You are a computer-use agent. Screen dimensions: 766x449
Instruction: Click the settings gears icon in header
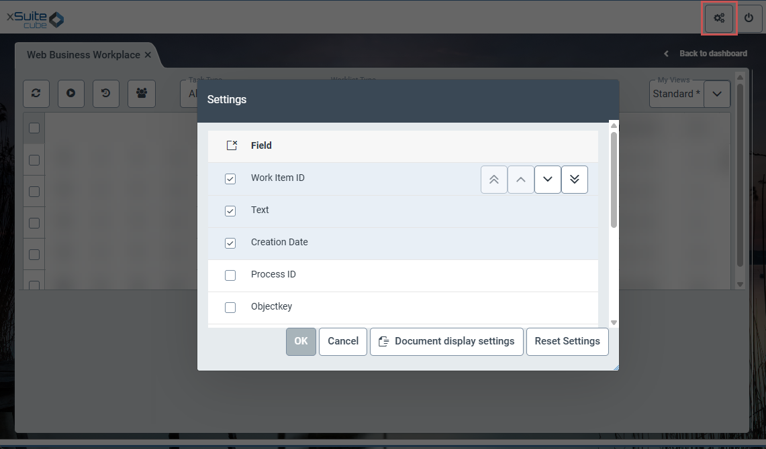coord(719,18)
